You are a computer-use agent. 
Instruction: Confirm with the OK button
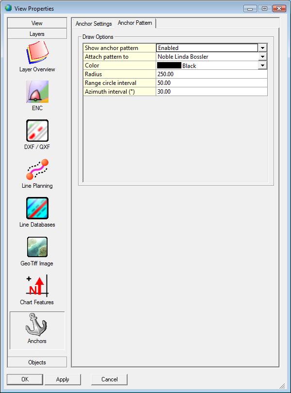point(25,379)
